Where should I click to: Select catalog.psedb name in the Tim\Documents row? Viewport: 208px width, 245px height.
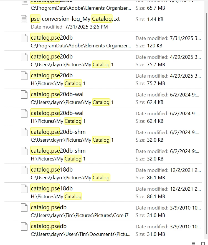(x=49, y=226)
